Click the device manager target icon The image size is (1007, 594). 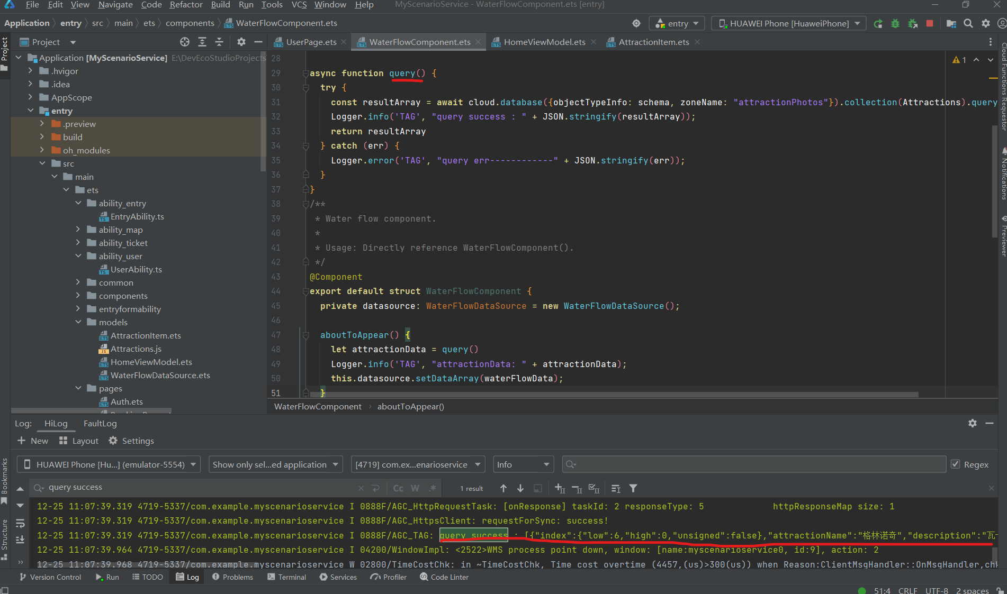[636, 23]
